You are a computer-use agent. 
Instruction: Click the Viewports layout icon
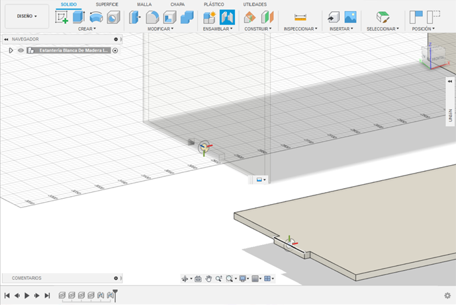[267, 279]
